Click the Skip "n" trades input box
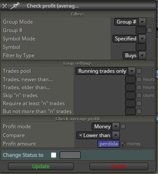The height and width of the screenshot is (174, 158). coord(130,95)
